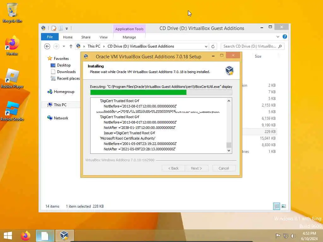The width and height of the screenshot is (323, 242).
Task: Click "Issuer='DigiCert Trusted Root G4'" log line
Action: click(129, 133)
